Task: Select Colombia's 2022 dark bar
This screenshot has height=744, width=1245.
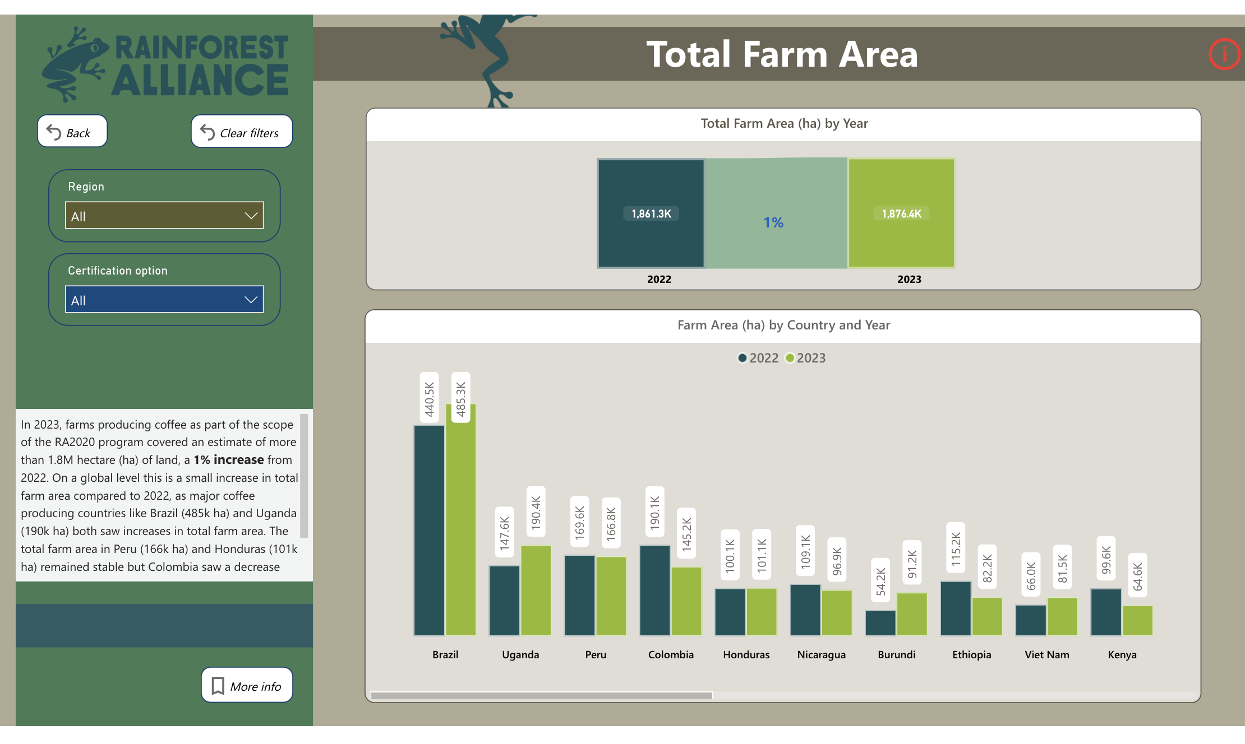Action: coord(654,591)
